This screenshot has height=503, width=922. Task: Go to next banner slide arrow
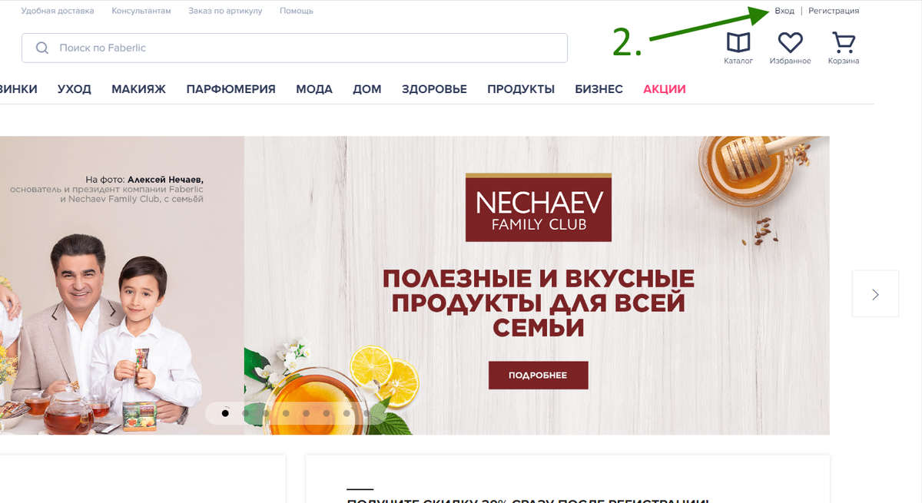(875, 294)
